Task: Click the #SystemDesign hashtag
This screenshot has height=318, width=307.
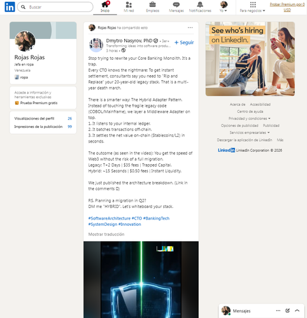Action: [103, 225]
